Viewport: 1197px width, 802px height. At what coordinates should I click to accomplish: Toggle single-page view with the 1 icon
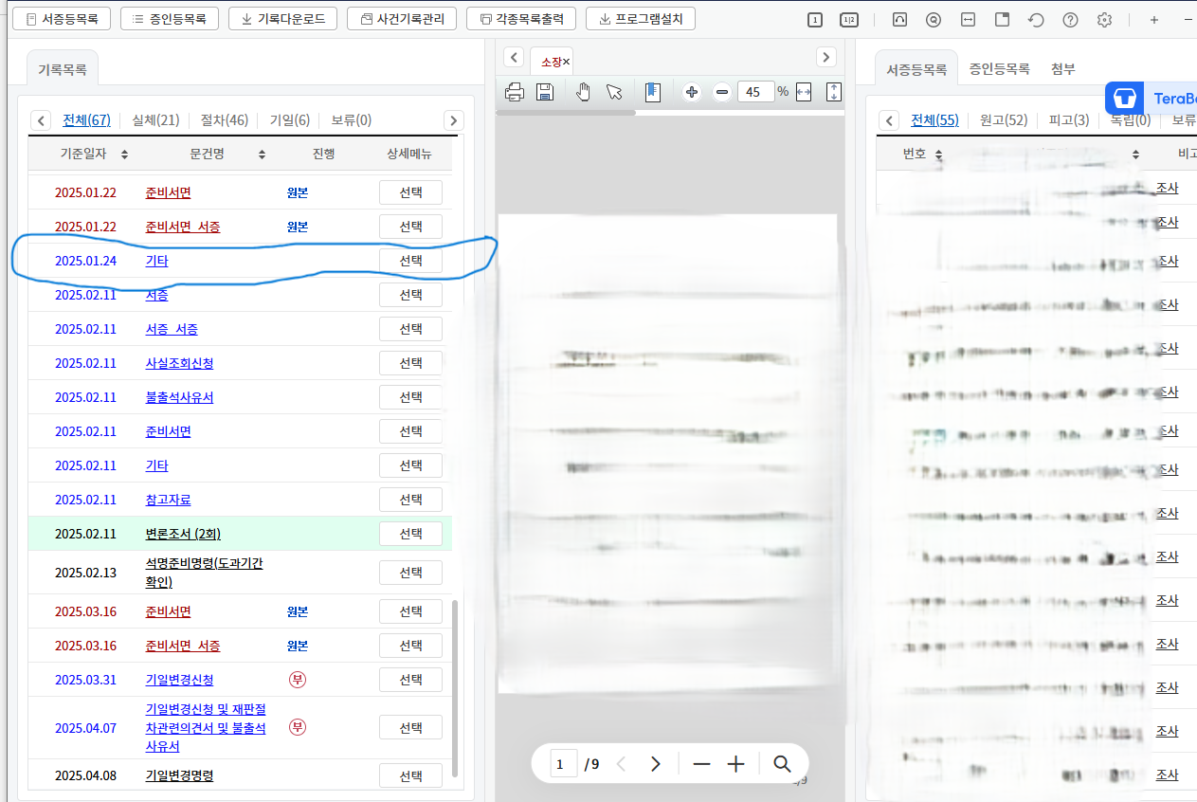pos(814,19)
